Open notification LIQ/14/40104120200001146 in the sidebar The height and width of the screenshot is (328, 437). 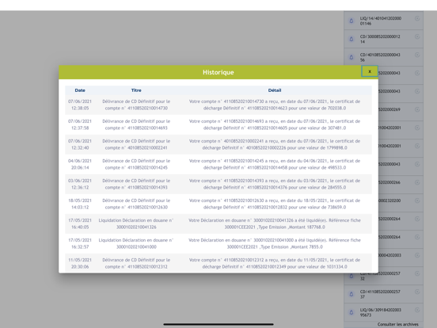[x=381, y=21]
